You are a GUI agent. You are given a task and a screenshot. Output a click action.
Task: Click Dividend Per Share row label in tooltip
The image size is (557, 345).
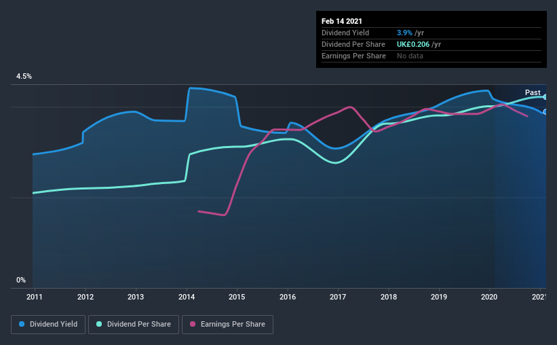[x=353, y=44]
